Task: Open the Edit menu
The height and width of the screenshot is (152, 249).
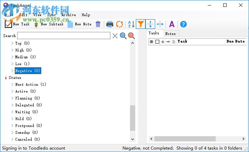Action: [23, 15]
